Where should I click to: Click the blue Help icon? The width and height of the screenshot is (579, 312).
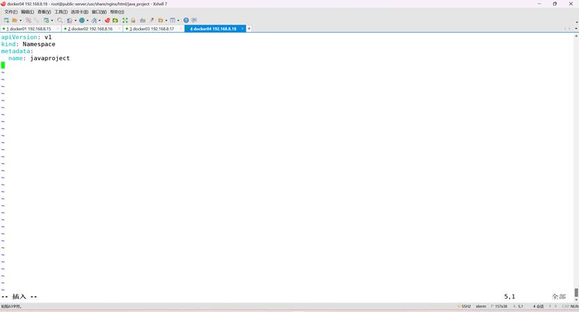[x=186, y=20]
